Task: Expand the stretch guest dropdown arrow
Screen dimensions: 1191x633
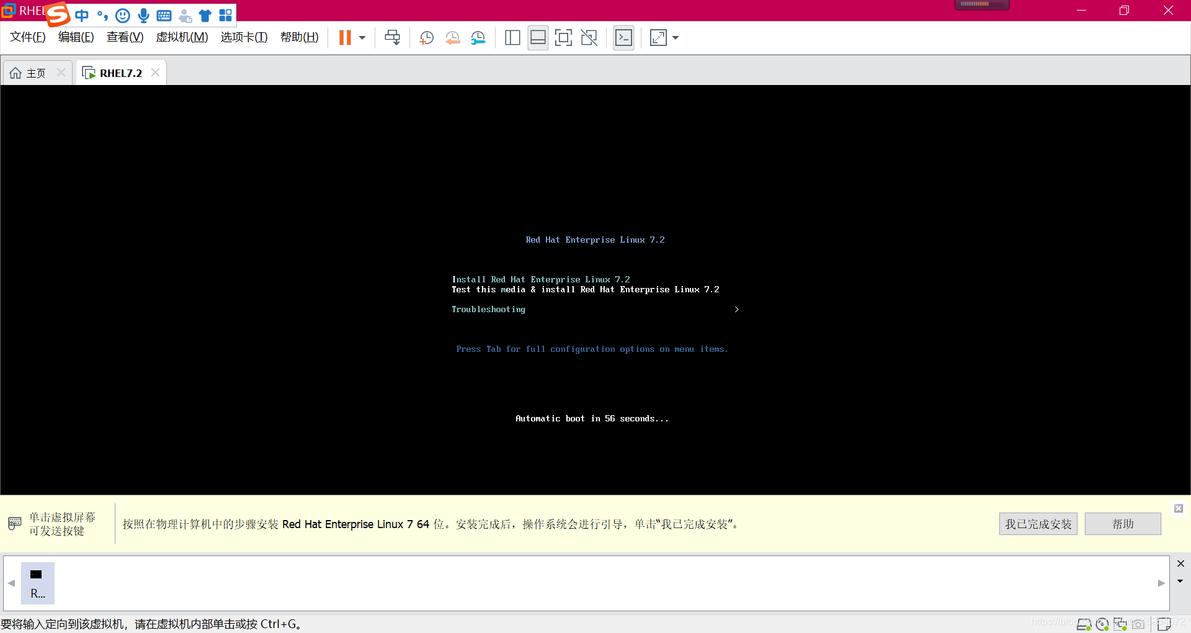Action: [676, 38]
